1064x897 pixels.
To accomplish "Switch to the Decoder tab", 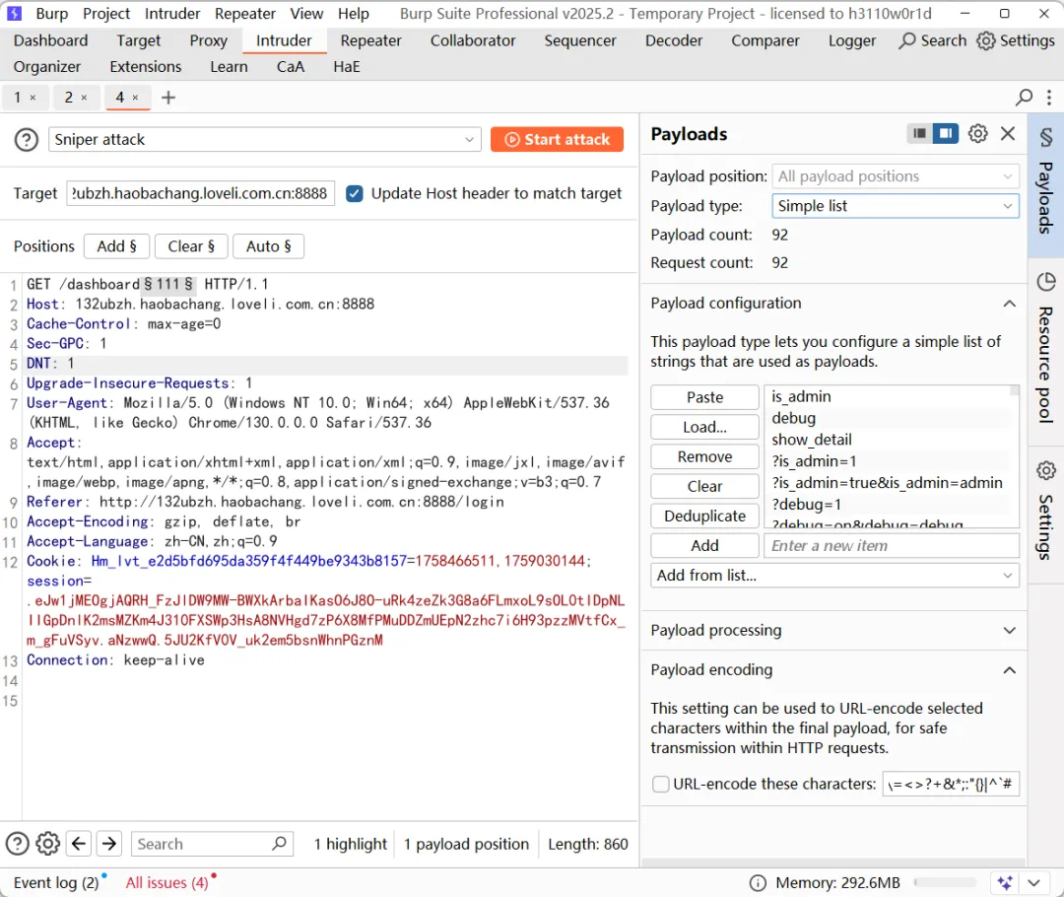I will click(674, 40).
